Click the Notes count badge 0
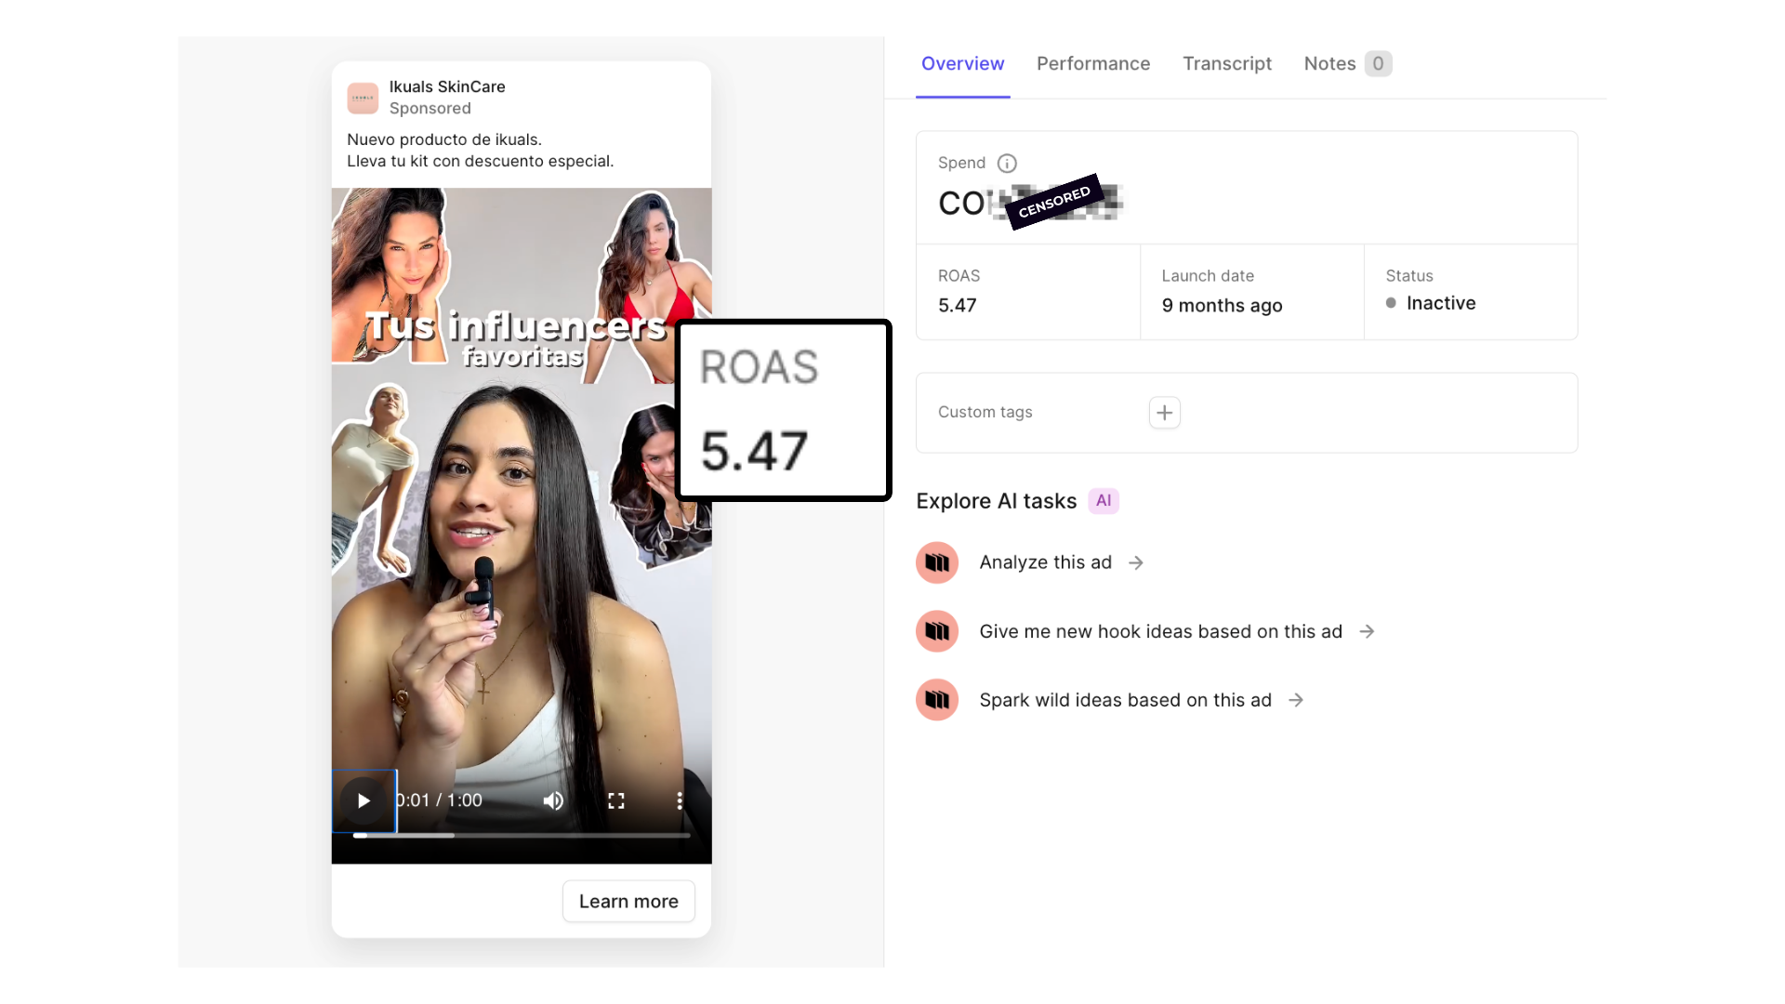1785x1004 pixels. [x=1378, y=63]
